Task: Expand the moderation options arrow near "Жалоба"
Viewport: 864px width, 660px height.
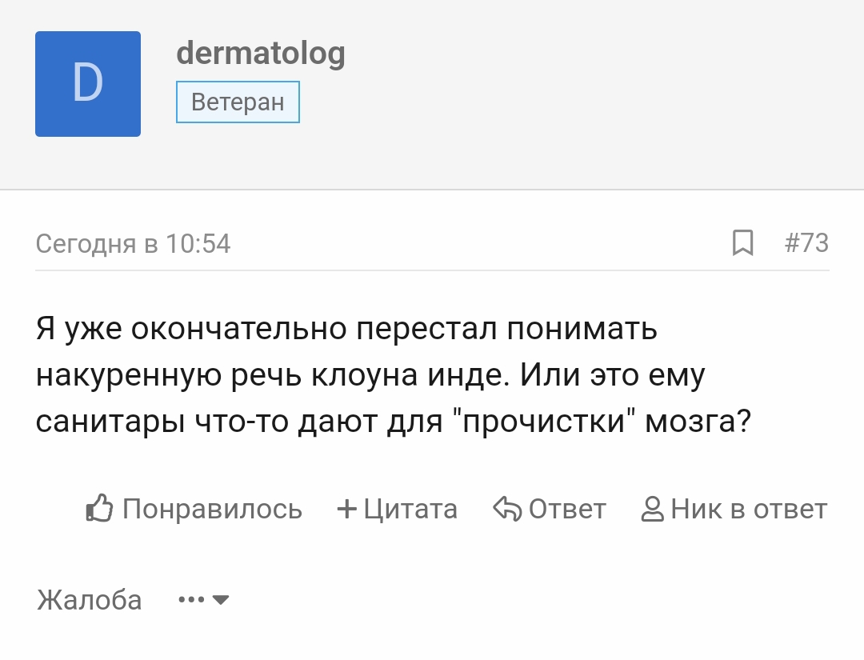Action: 220,599
